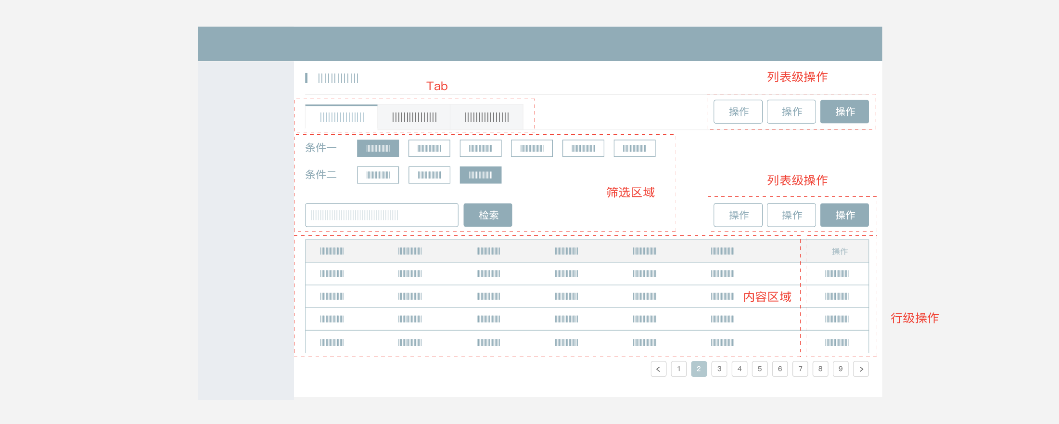This screenshot has height=424, width=1059.
Task: Click the filled 操作 button above the table
Action: [x=844, y=215]
